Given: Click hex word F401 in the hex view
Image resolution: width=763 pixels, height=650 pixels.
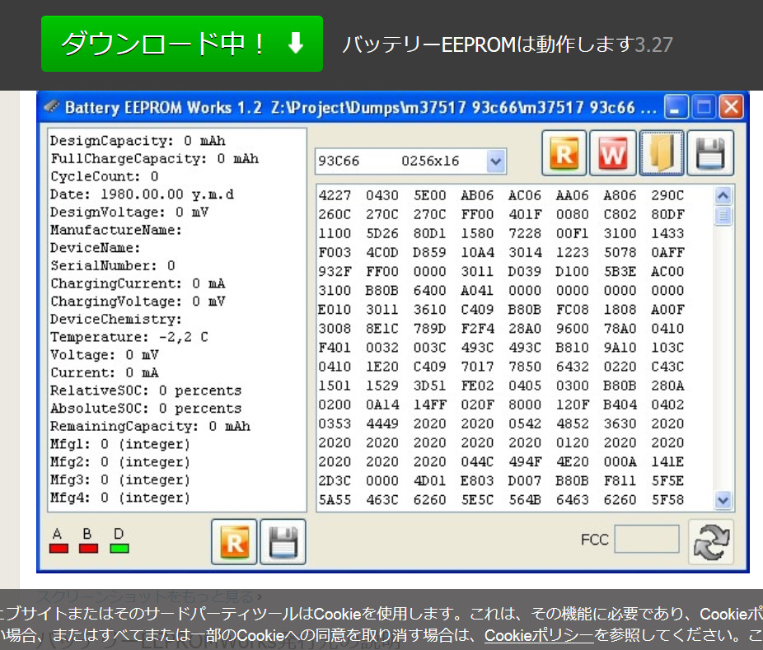Looking at the screenshot, I should click(x=335, y=348).
